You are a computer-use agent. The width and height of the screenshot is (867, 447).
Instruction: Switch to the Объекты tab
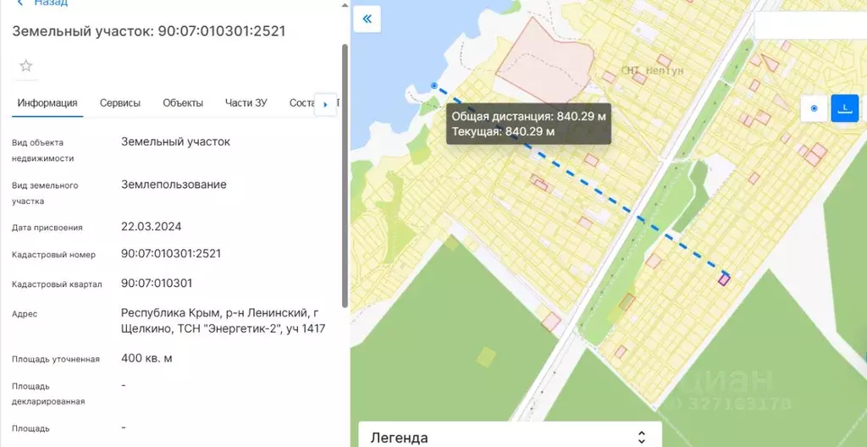183,103
